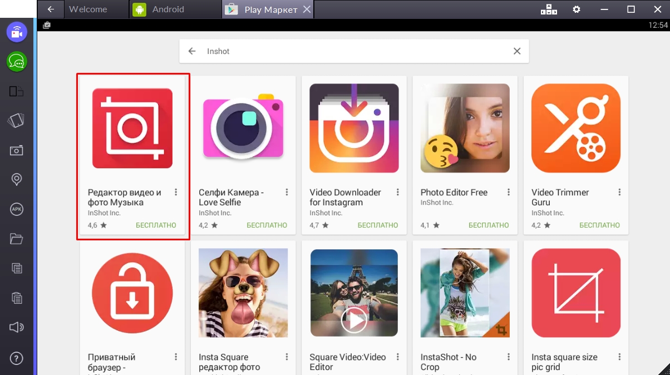Click the title 'InstaShot - No Crop'
Viewport: 670px width, 375px height.
click(449, 362)
